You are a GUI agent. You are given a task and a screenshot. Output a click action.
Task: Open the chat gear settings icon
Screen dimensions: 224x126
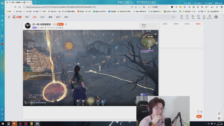tap(201, 112)
